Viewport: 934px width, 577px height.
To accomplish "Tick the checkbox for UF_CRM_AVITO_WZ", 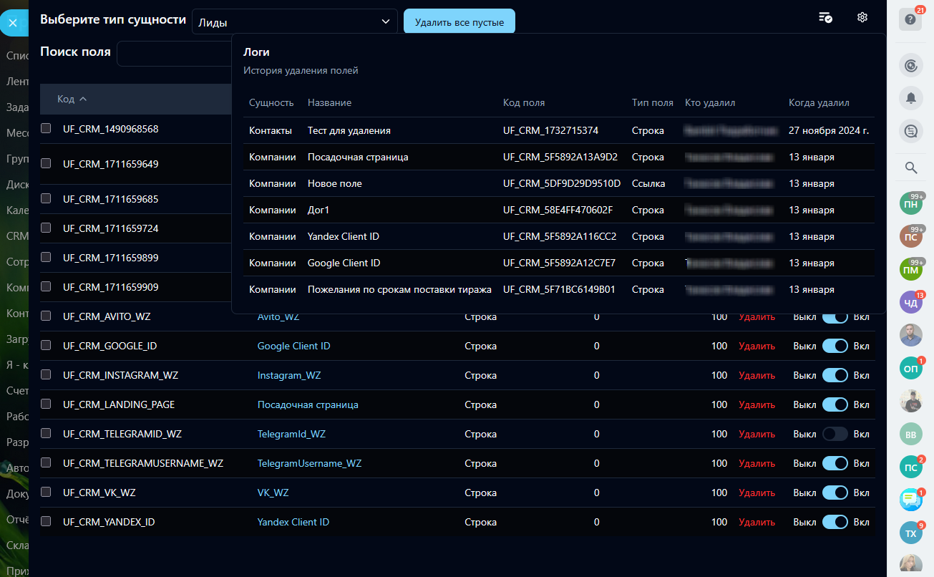I will point(46,316).
